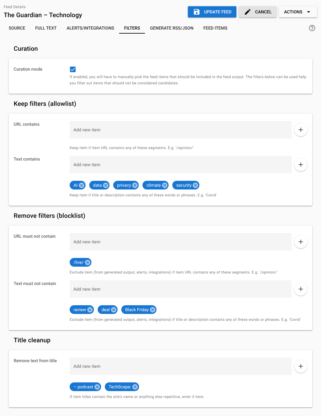Select the Filters tab
The height and width of the screenshot is (416, 321).
[x=132, y=28]
